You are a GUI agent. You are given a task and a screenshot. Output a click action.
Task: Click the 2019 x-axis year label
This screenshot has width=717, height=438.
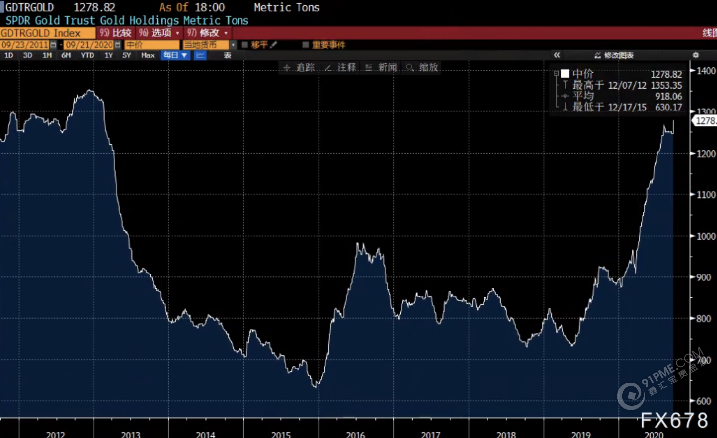pyautogui.click(x=581, y=434)
